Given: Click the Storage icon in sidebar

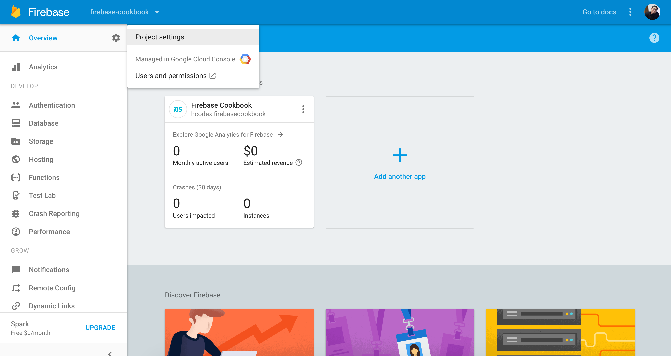Looking at the screenshot, I should pos(16,141).
